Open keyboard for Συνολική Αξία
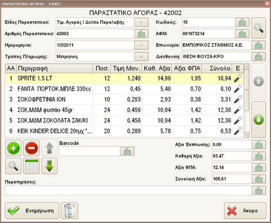This screenshot has height=223, width=271. click(259, 179)
